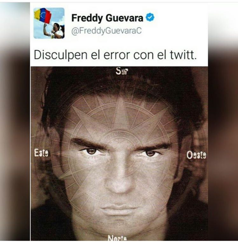Open the @FreddyGuevaraC handle
Viewport: 238px width, 243px height.
tap(106, 31)
